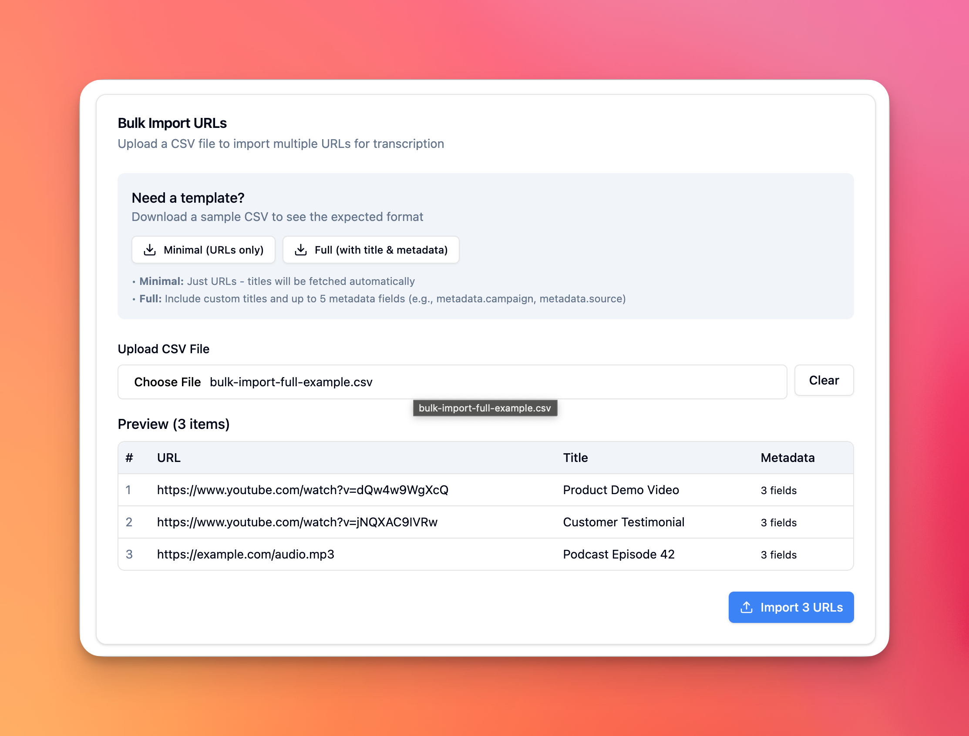Screen dimensions: 969x736
Task: Click 3 fields metadata of row 1
Action: (778, 490)
